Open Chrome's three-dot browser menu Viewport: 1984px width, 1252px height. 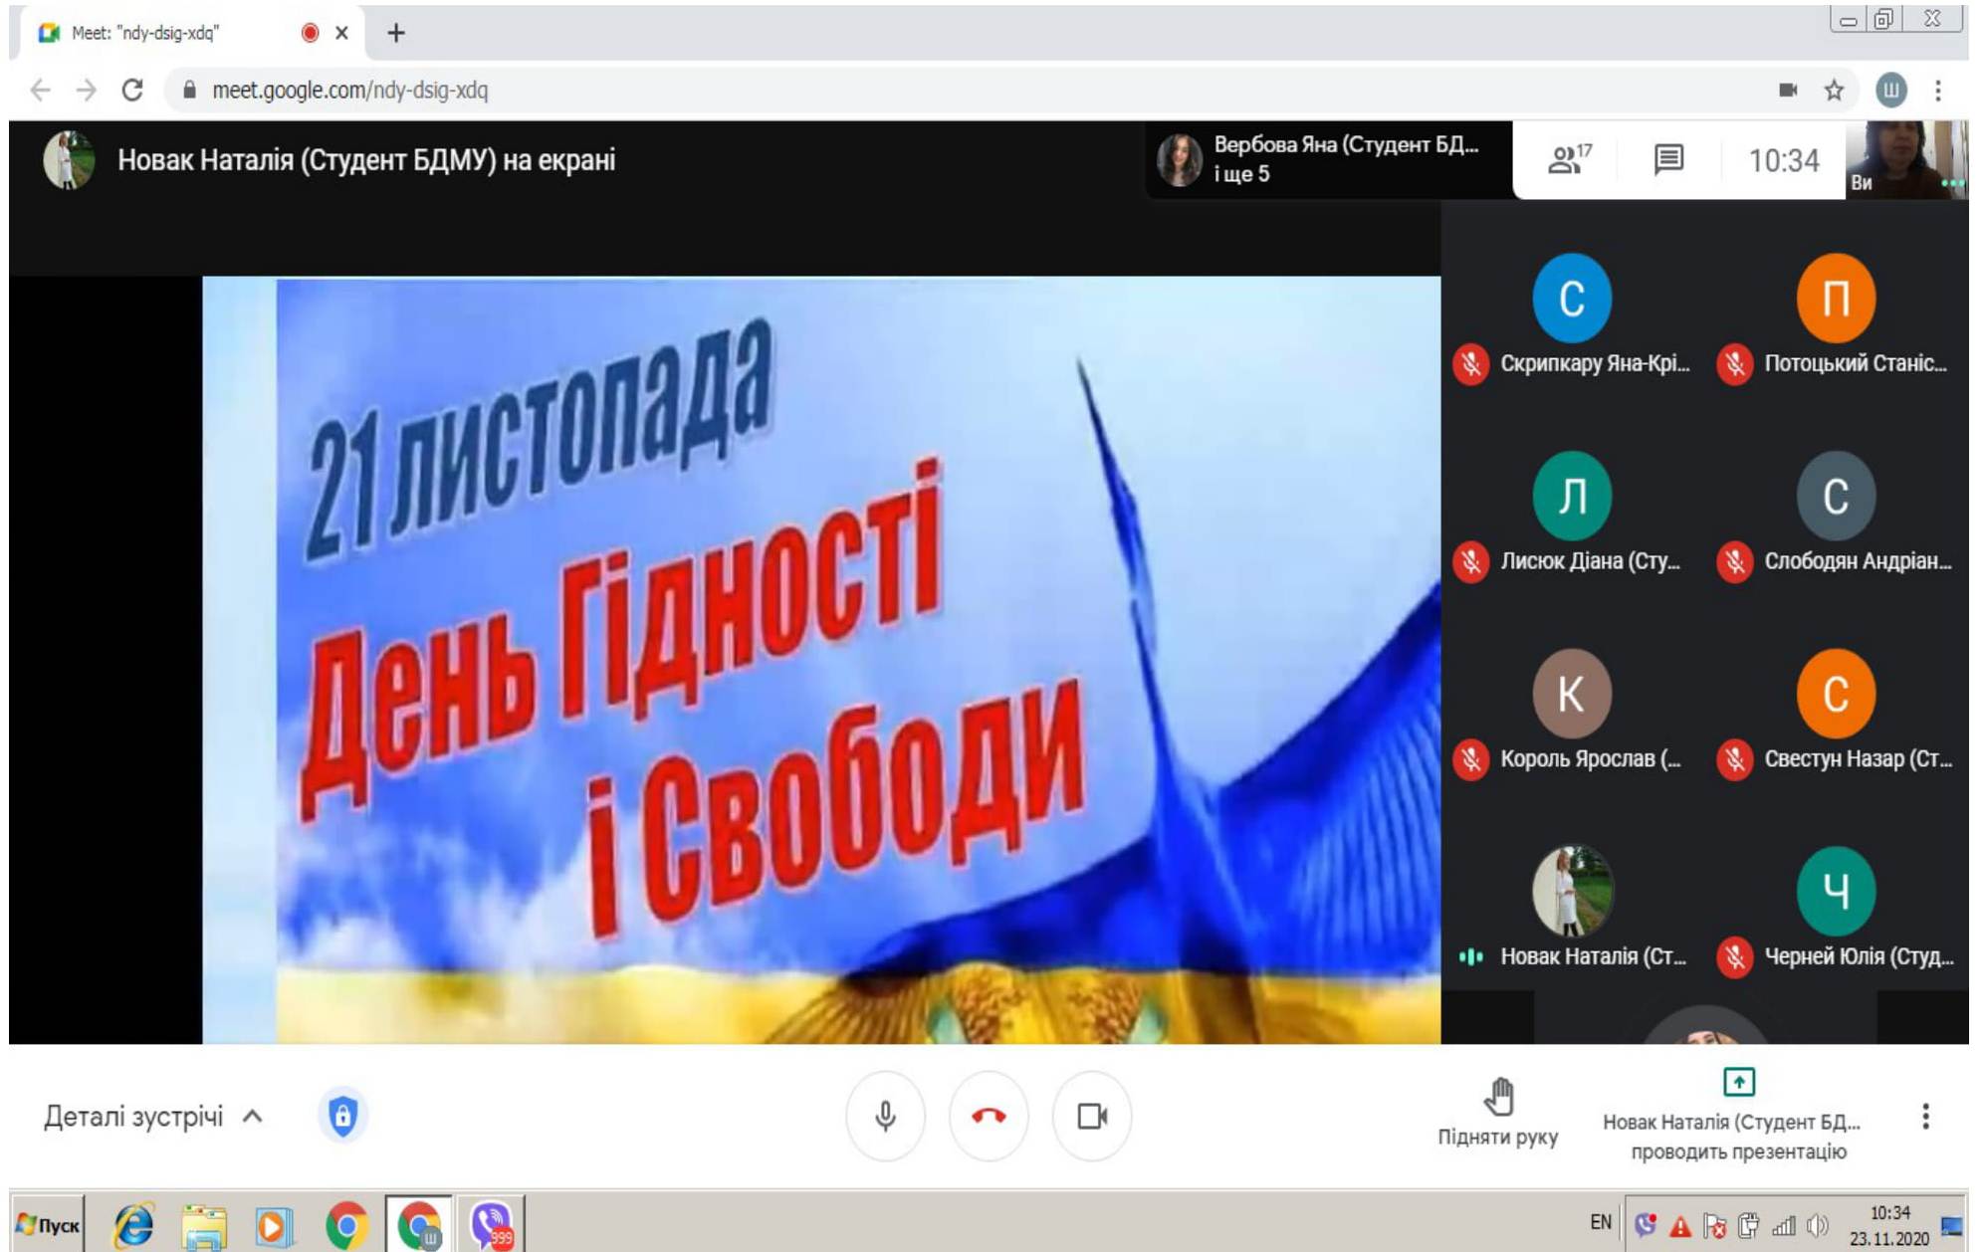[x=1937, y=91]
